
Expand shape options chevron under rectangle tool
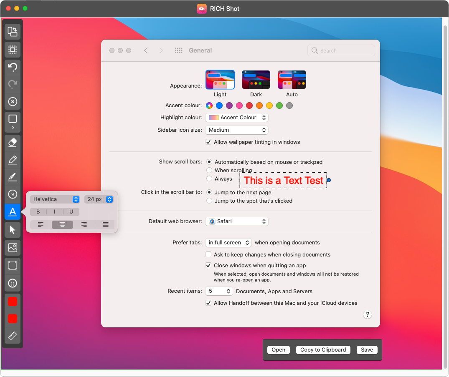coord(12,128)
